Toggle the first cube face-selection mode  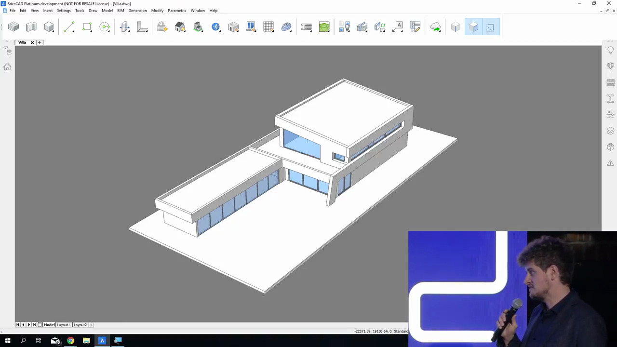[x=456, y=27]
